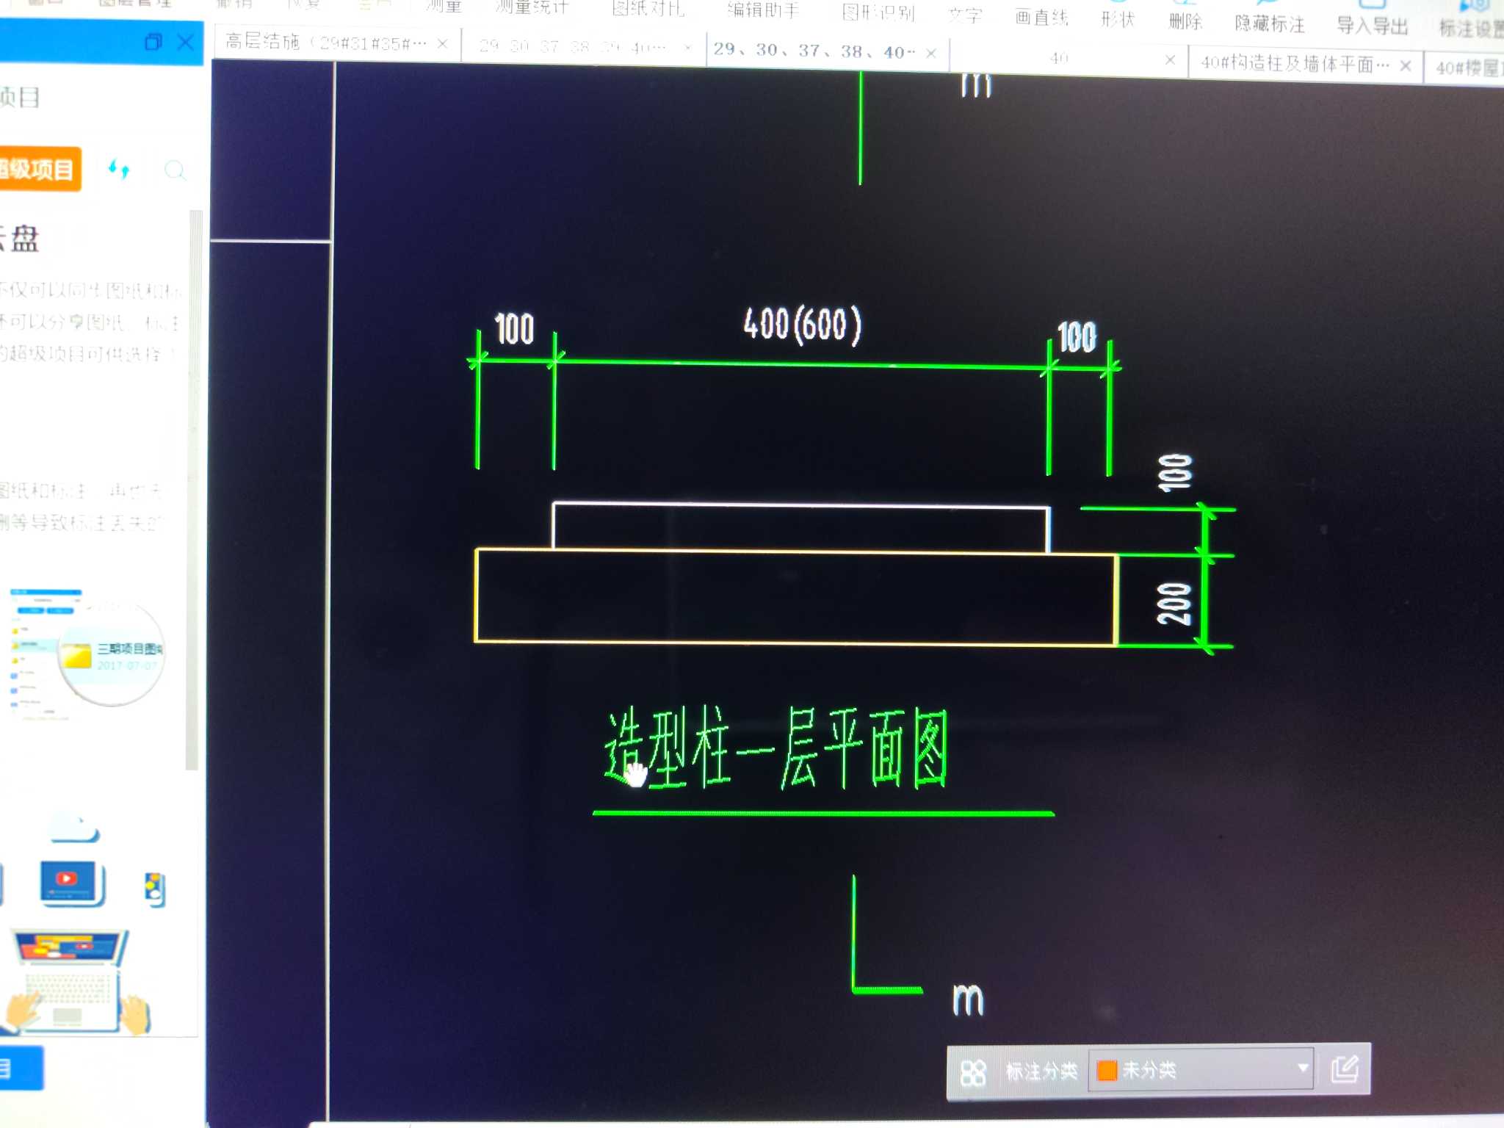Select the 编辑助手 toolbar item
The width and height of the screenshot is (1504, 1128).
(x=762, y=10)
